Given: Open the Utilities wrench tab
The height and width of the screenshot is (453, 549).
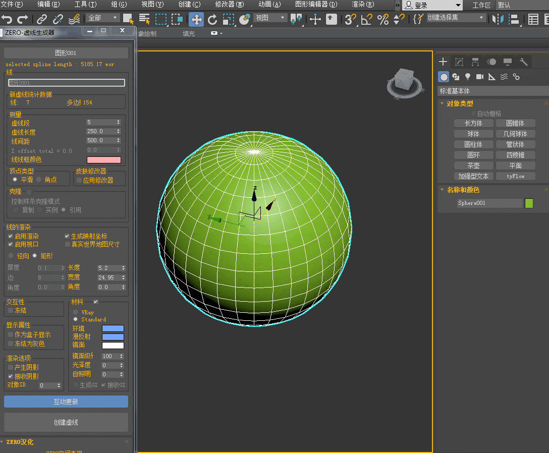Looking at the screenshot, I should click(524, 62).
